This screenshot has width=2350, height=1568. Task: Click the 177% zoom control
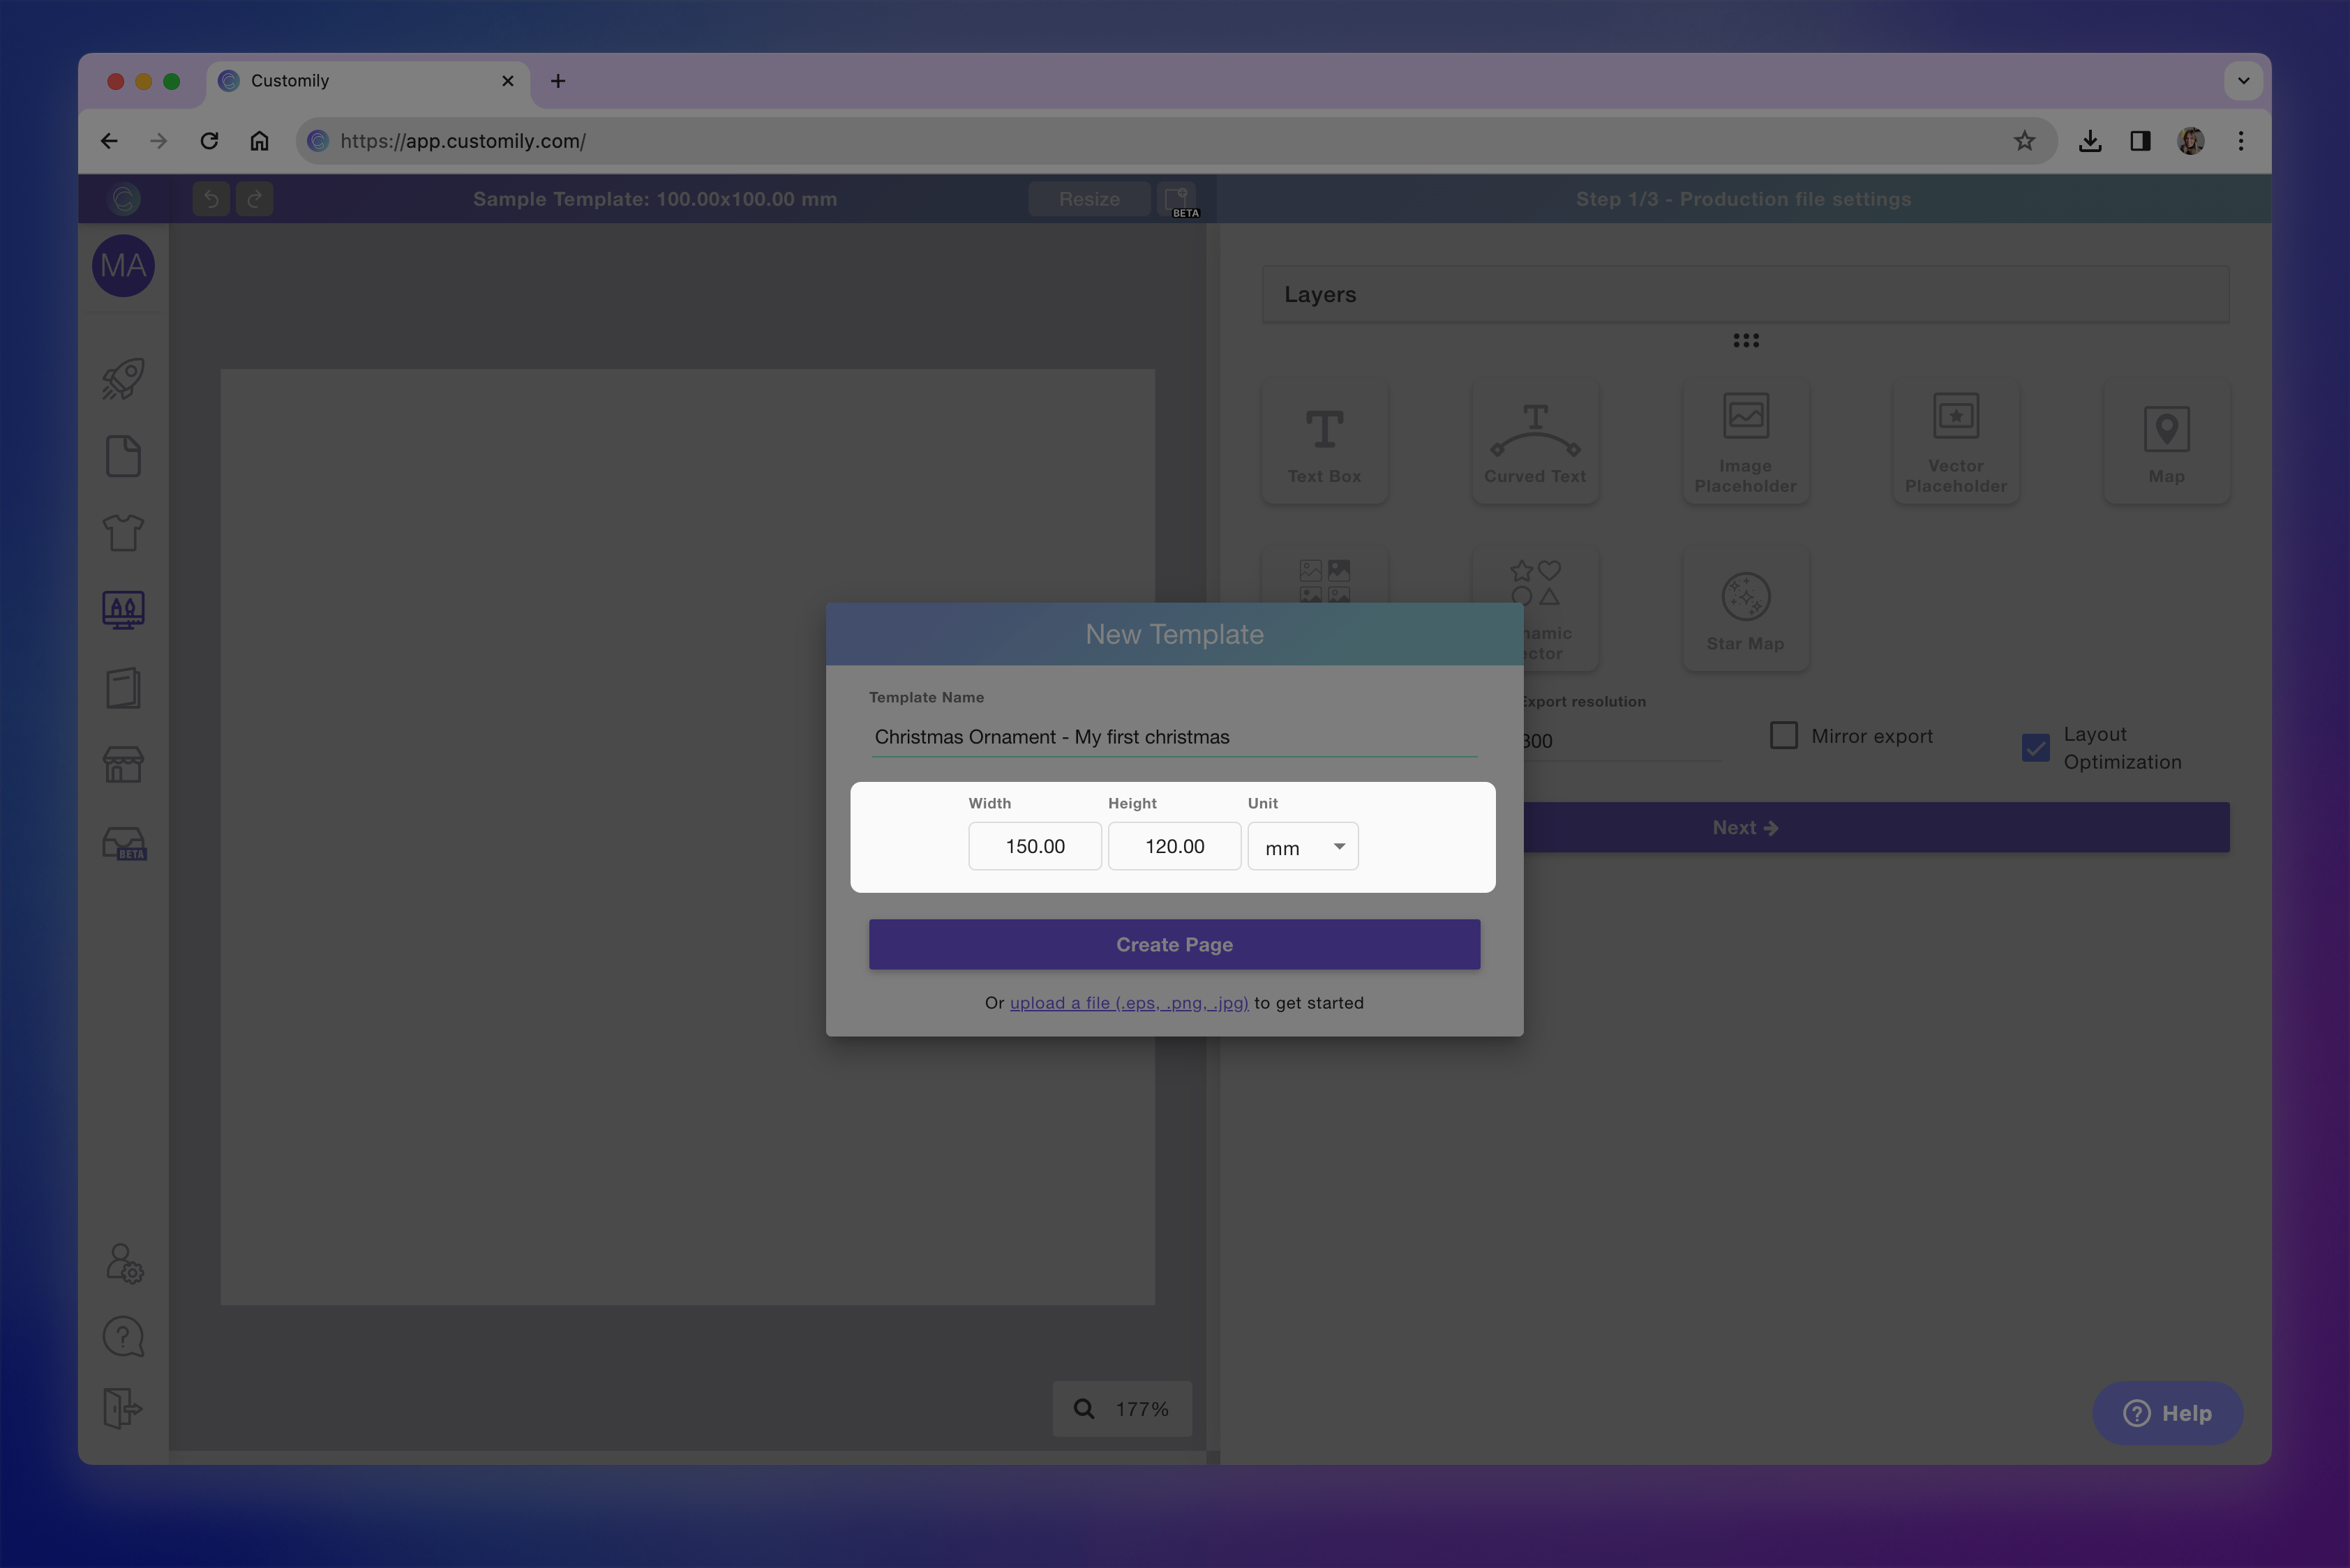point(1123,1408)
